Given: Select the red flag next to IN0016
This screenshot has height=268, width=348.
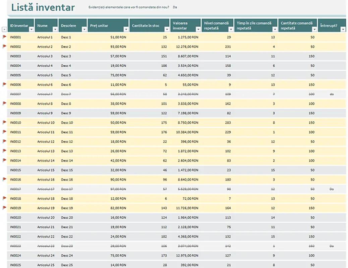Looking at the screenshot, I should coord(5,179).
